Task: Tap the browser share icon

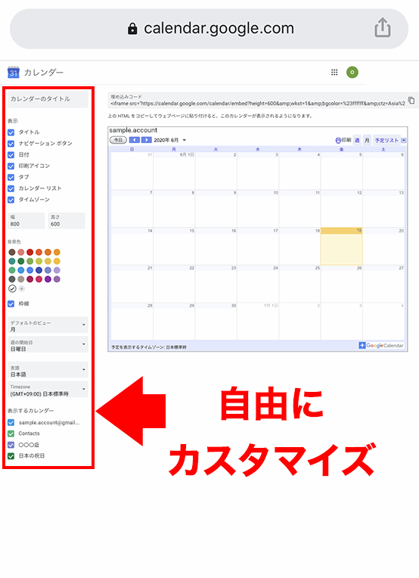Action: 383,28
